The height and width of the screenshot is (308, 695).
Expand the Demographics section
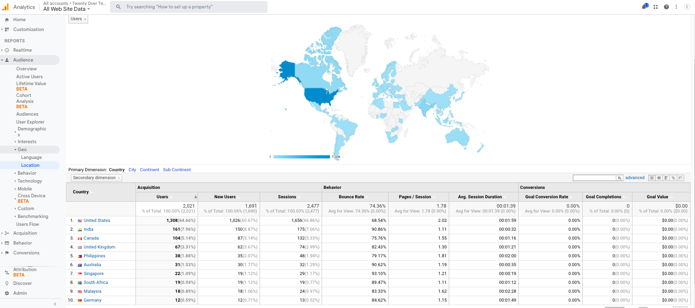tap(32, 131)
